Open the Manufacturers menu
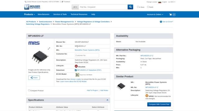The width and height of the screenshot is (199, 111). (44, 14)
